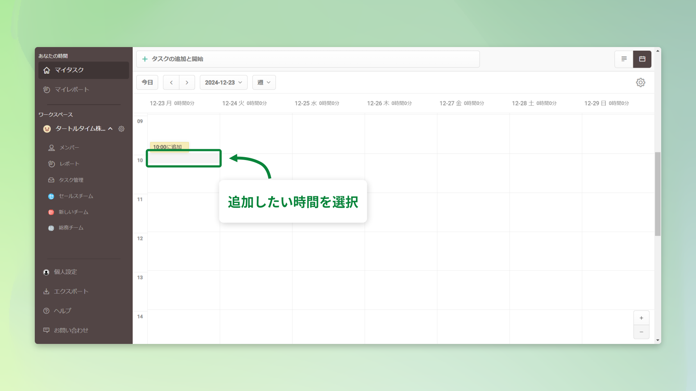Switch to list view in the top right
The width and height of the screenshot is (696, 391).
click(x=623, y=59)
